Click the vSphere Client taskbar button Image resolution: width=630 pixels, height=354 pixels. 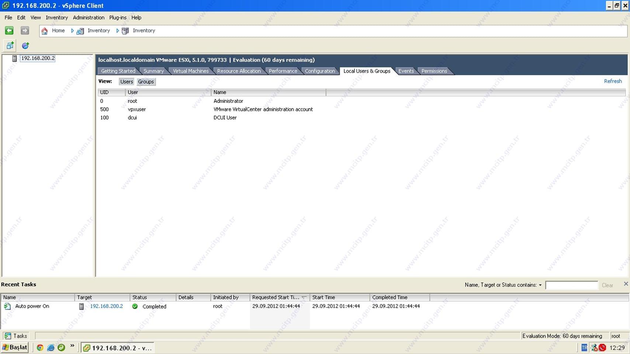pos(118,348)
